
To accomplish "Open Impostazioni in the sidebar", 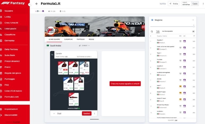I will [11, 109].
